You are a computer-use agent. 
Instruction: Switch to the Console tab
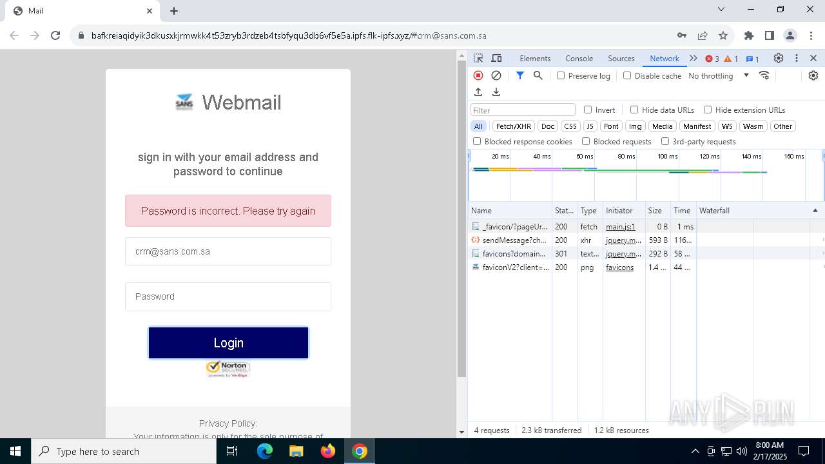(579, 58)
